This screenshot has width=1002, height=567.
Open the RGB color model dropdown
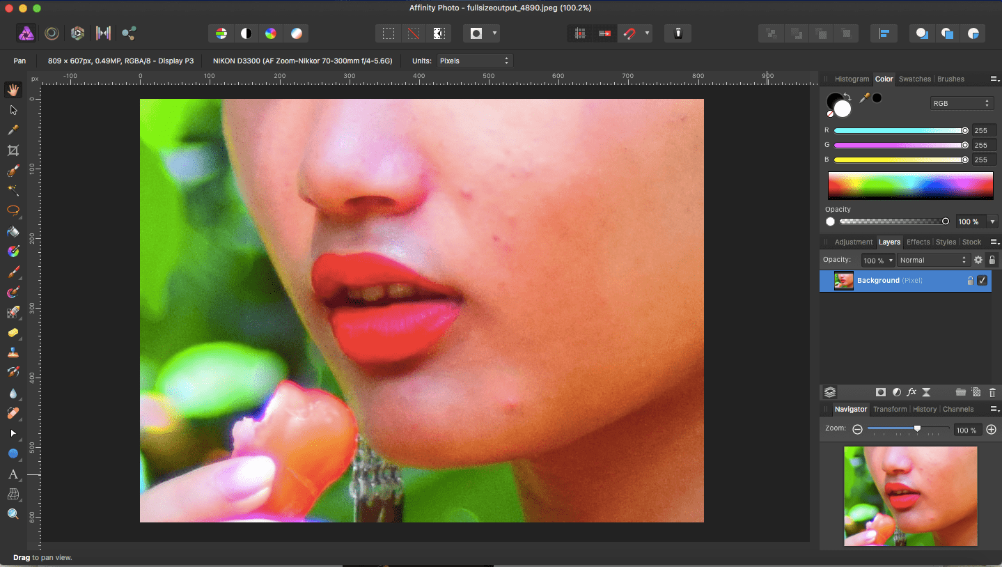(x=961, y=103)
